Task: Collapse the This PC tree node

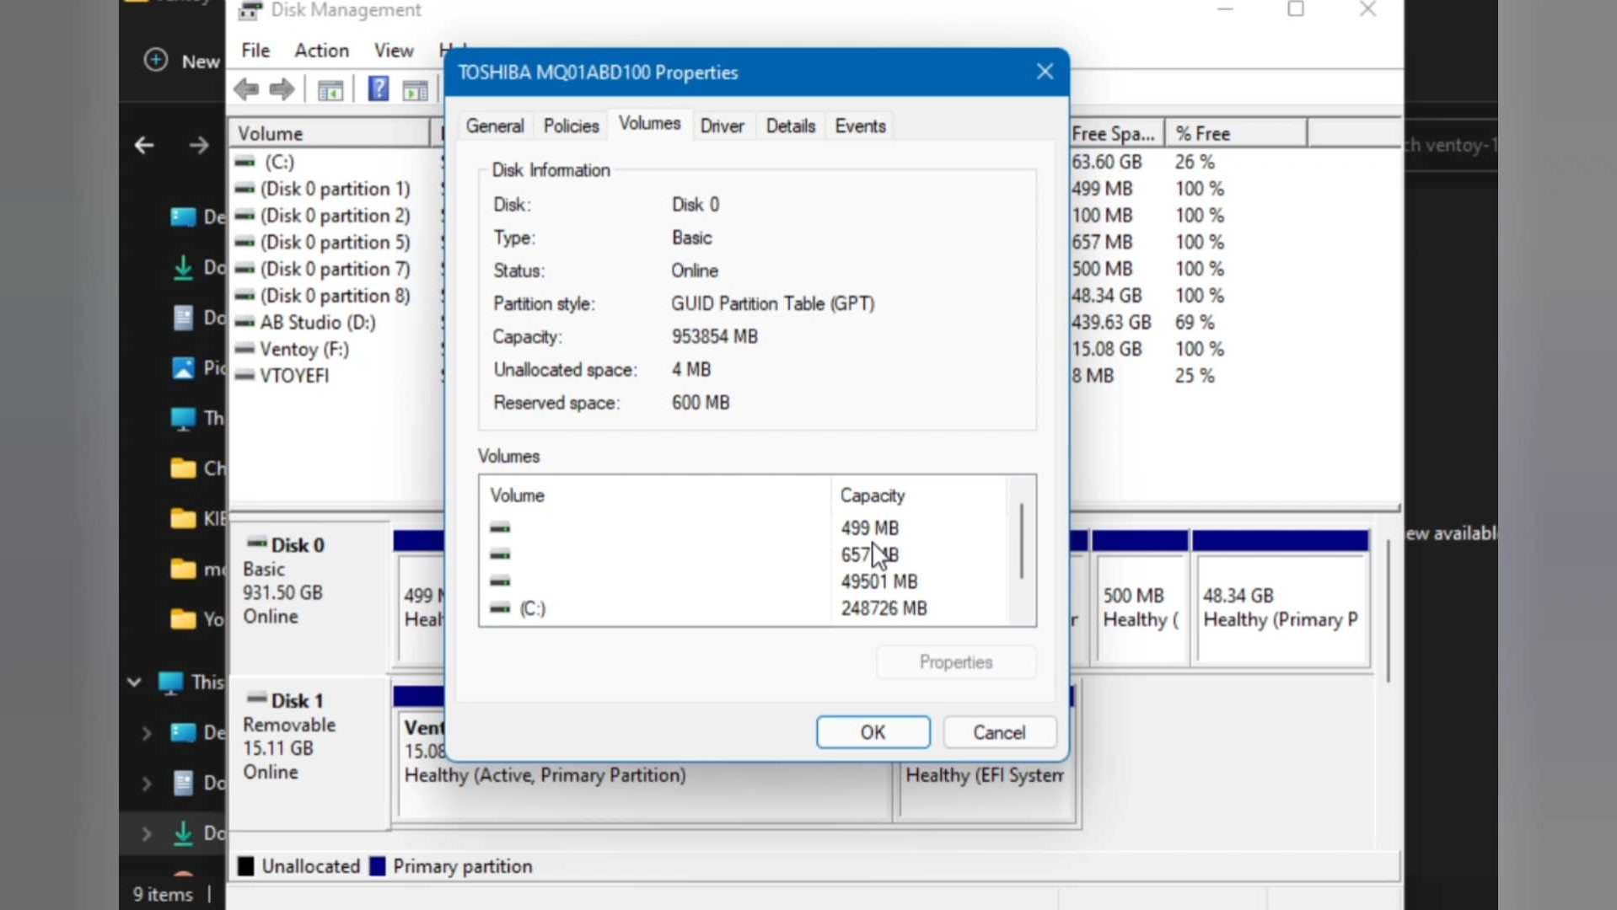Action: [134, 682]
